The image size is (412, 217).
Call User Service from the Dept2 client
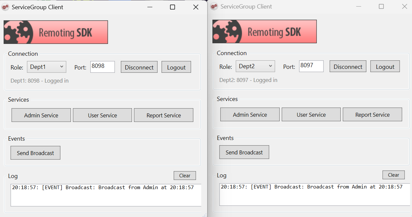coord(311,115)
